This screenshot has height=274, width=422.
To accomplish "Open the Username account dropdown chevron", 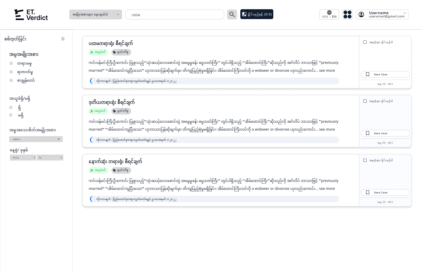I will (x=405, y=12).
